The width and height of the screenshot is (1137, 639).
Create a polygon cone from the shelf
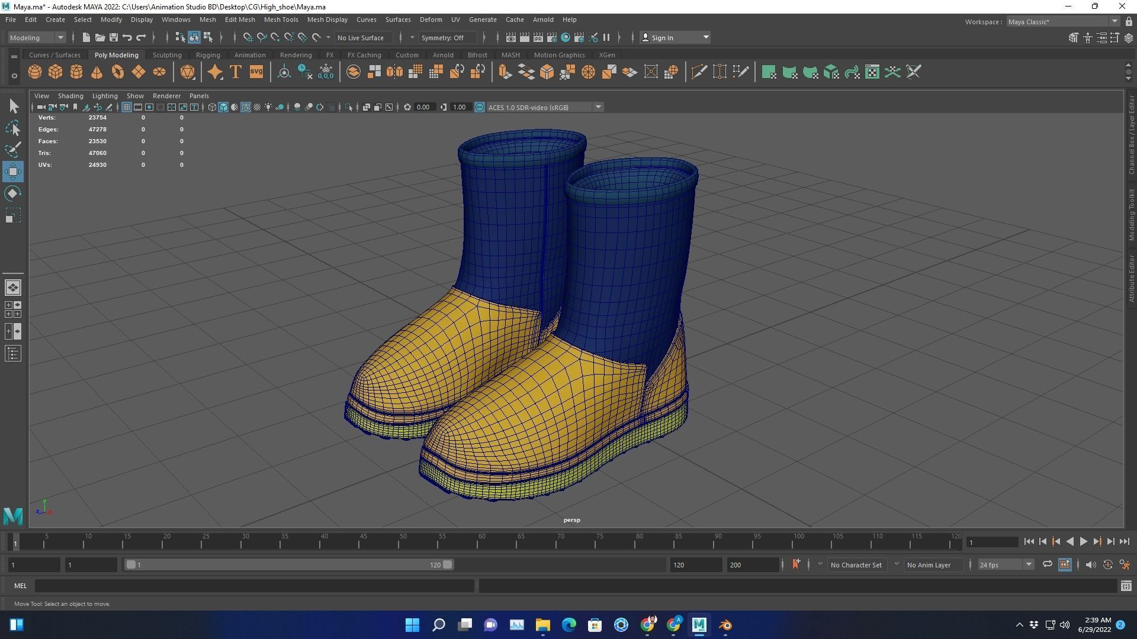click(x=97, y=72)
